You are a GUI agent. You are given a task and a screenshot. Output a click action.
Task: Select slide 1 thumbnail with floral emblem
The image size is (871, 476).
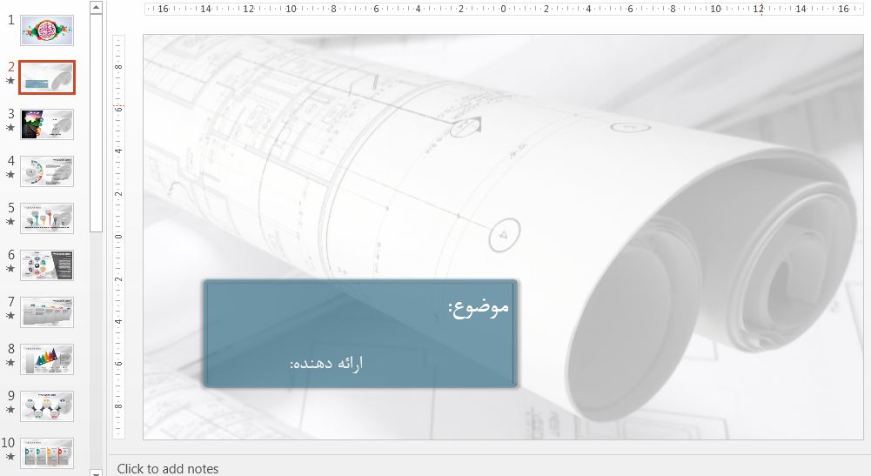pos(47,30)
